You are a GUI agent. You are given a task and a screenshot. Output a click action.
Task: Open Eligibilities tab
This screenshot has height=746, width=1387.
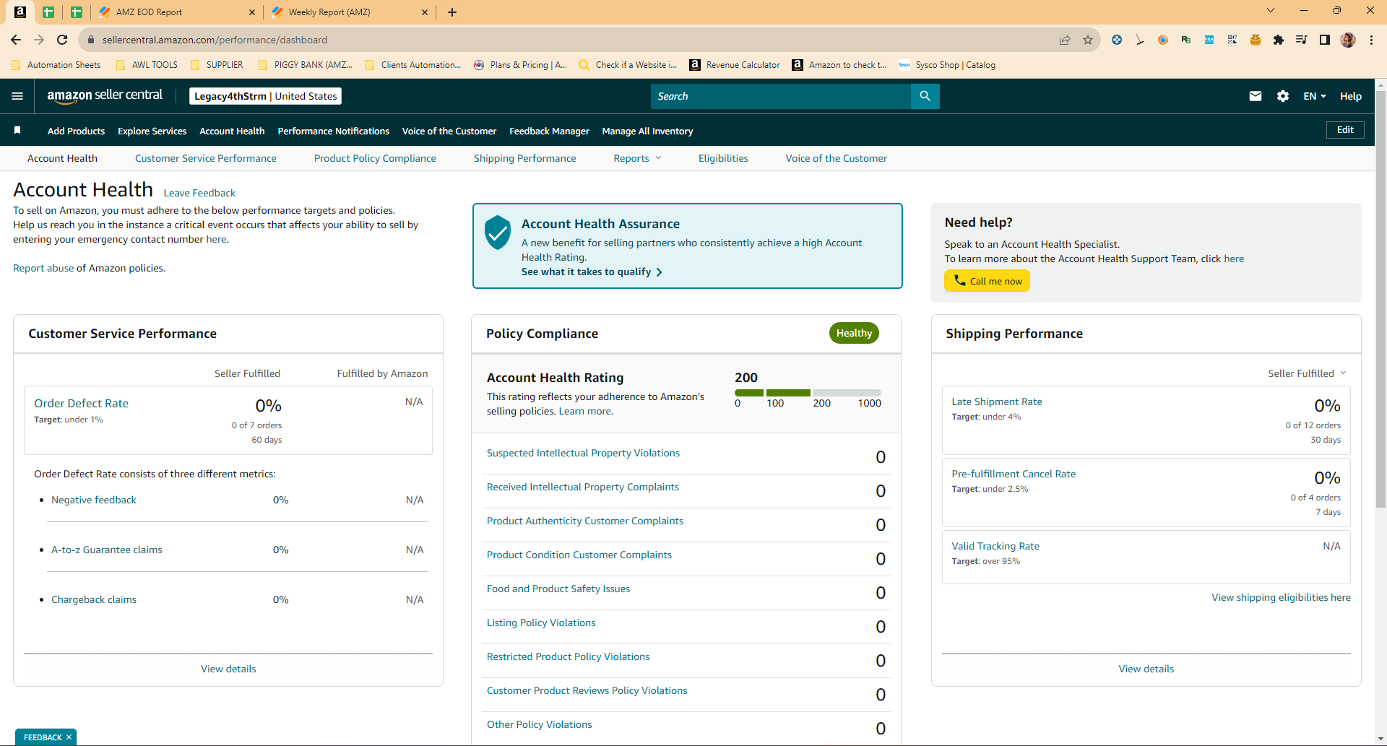pyautogui.click(x=723, y=158)
